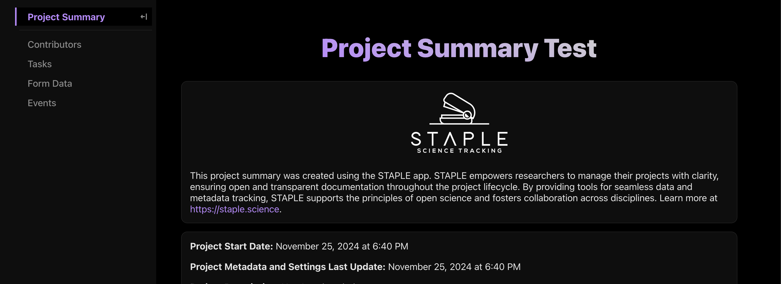Go to Tasks in the sidebar
The height and width of the screenshot is (284, 781).
39,64
